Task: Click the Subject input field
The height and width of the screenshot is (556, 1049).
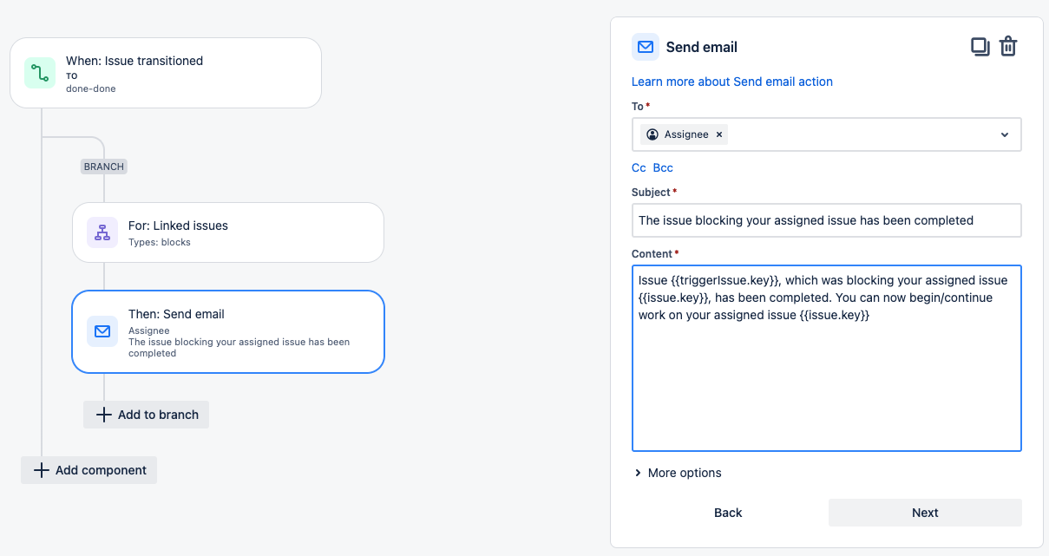Action: (826, 220)
